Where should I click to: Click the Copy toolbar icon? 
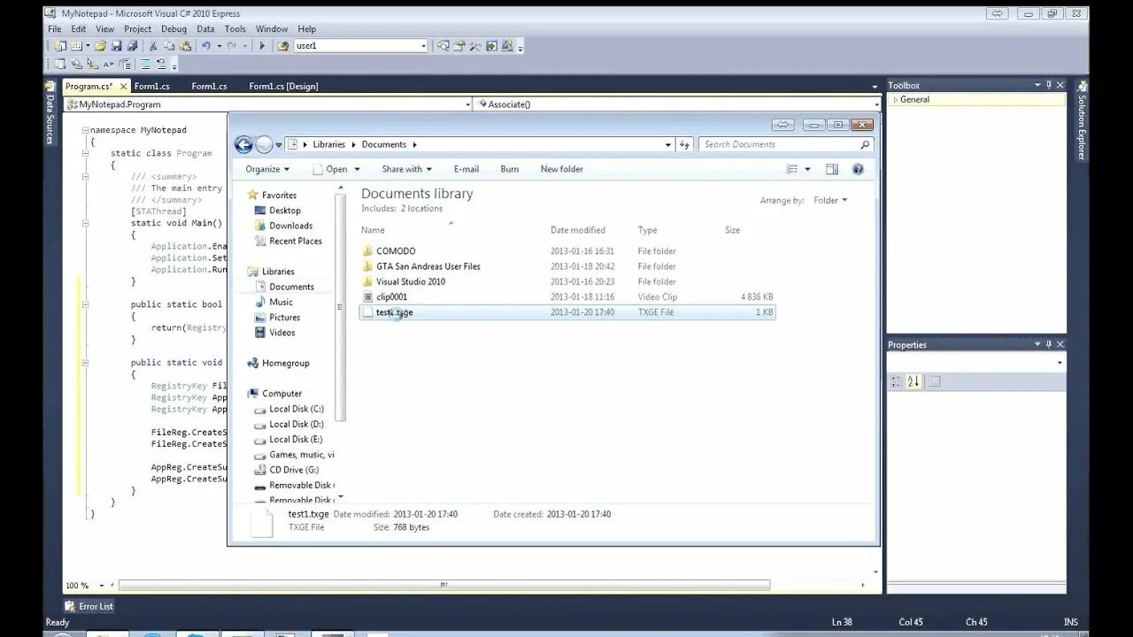tap(169, 46)
